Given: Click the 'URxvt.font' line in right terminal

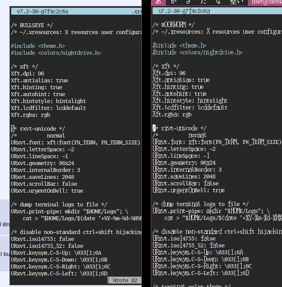Looking at the screenshot, I should 217,142.
